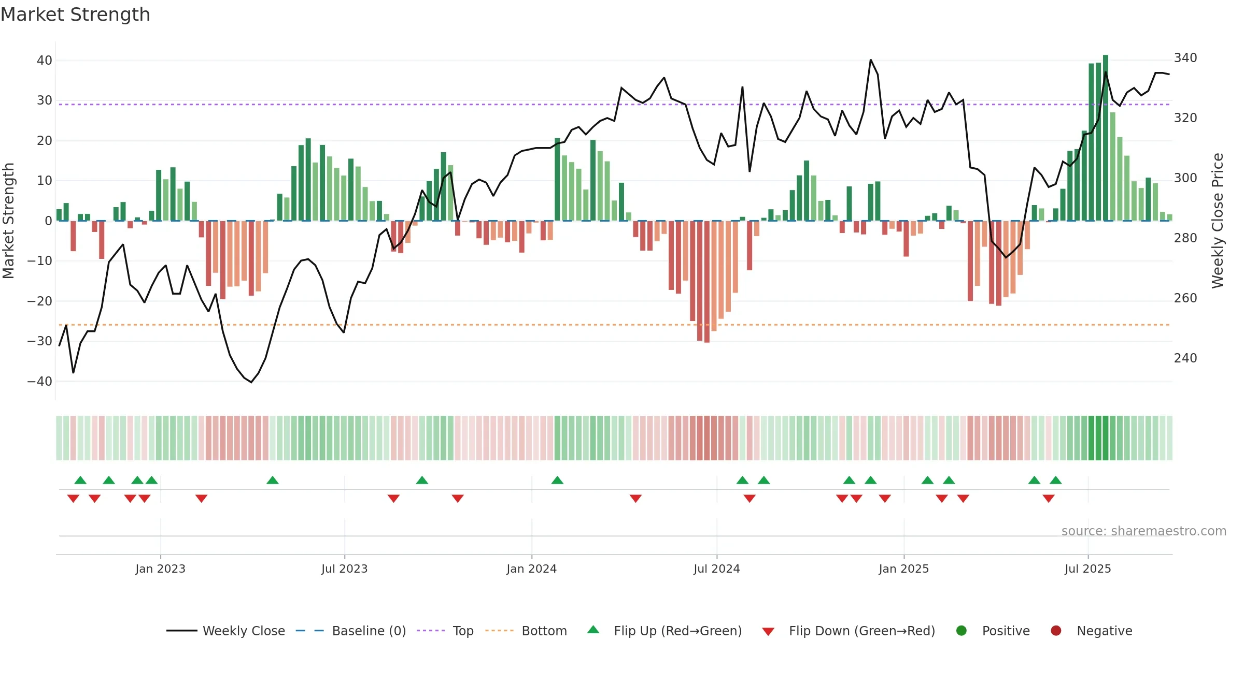The height and width of the screenshot is (699, 1244).
Task: Click the darkest green heatmap cell near Jul 2025
Action: click(x=1106, y=438)
